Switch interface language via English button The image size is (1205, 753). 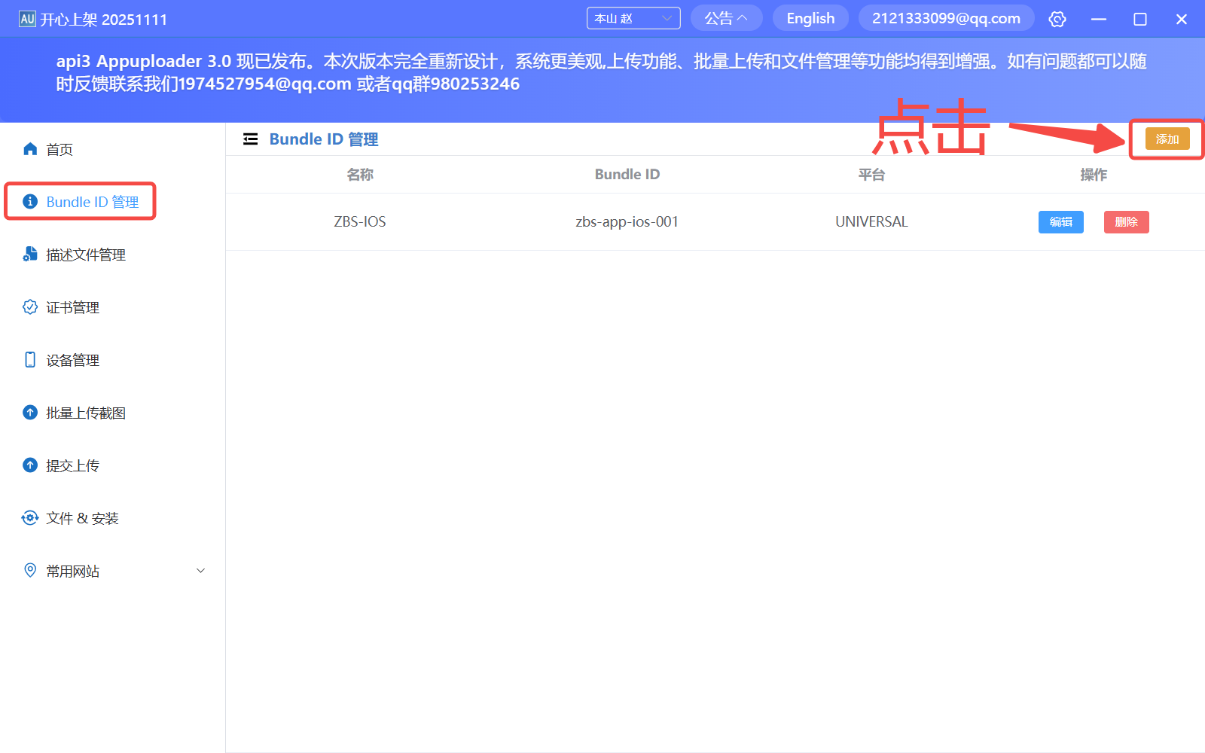pyautogui.click(x=810, y=17)
